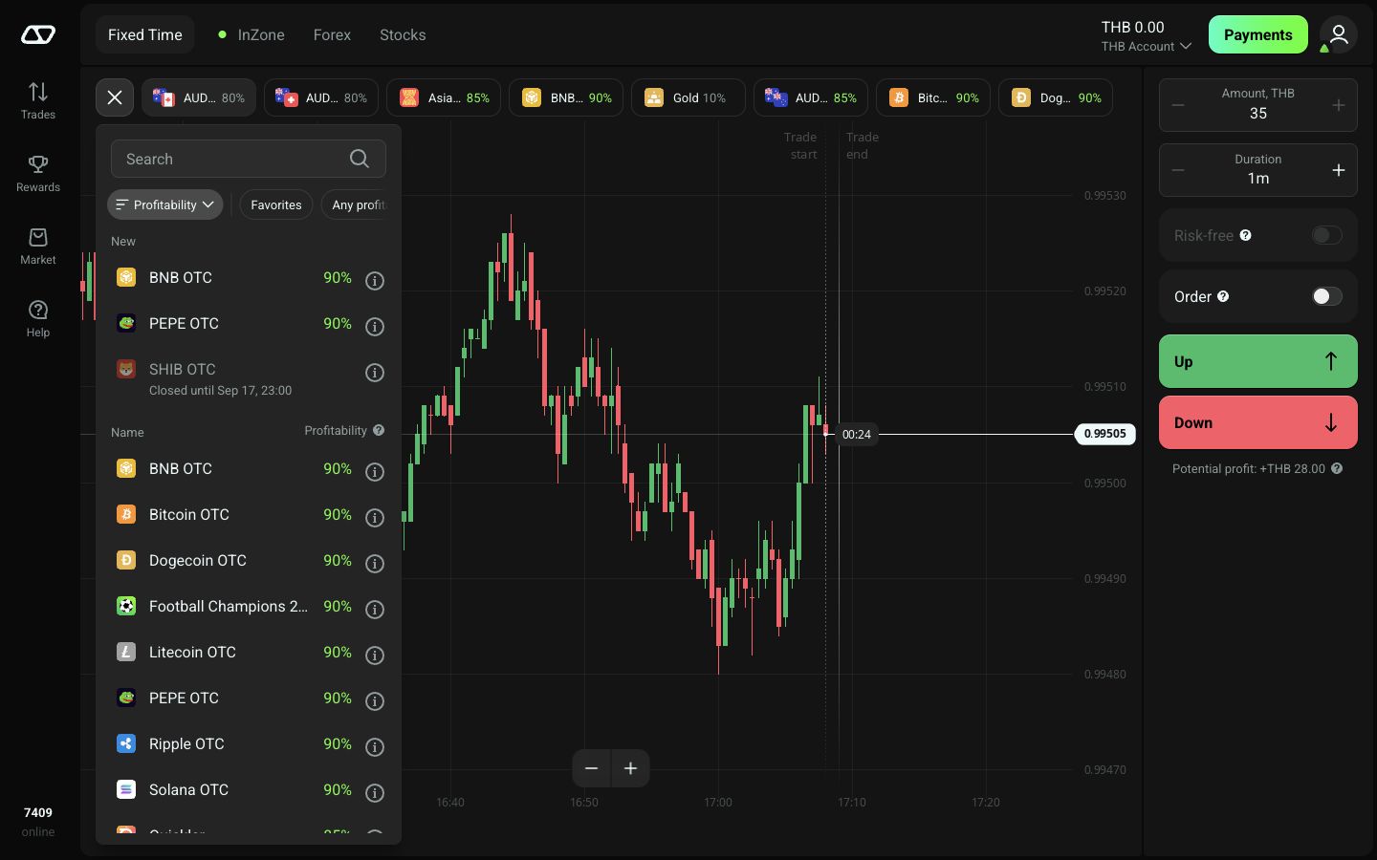This screenshot has width=1377, height=860.
Task: Click the chart zoom out minus icon
Action: (591, 768)
